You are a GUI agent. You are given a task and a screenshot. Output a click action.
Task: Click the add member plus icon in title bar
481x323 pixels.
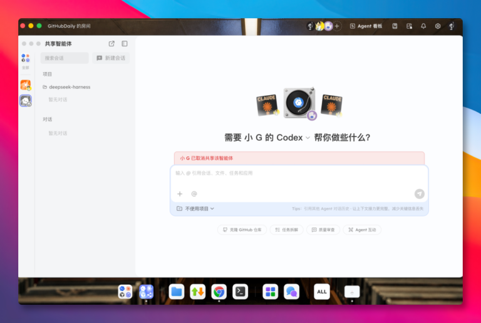(x=337, y=26)
